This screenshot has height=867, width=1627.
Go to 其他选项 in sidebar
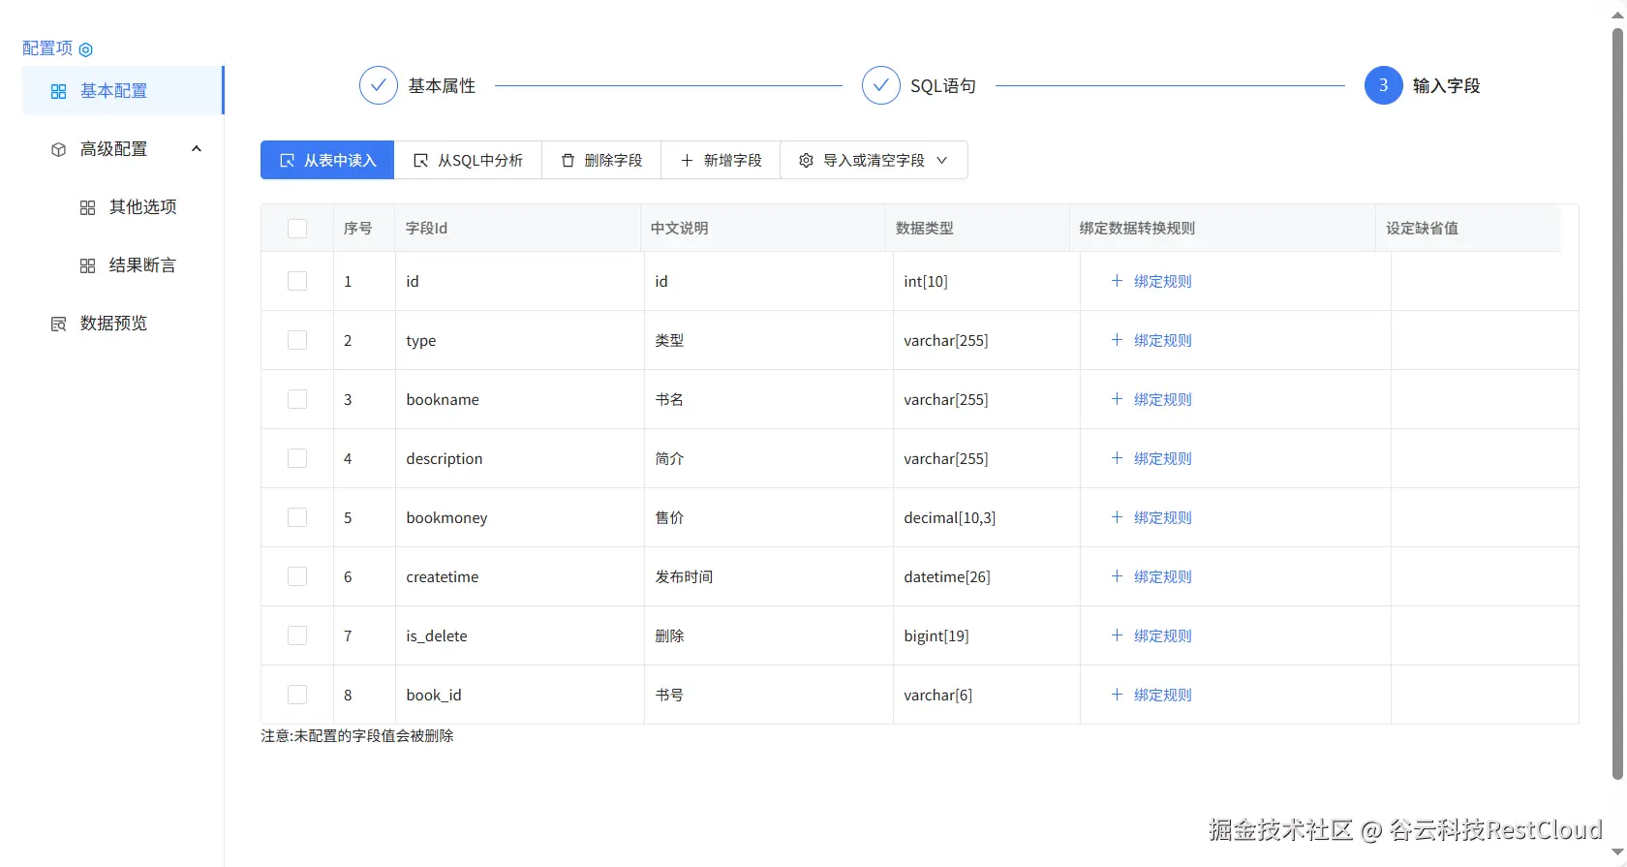[x=123, y=207]
